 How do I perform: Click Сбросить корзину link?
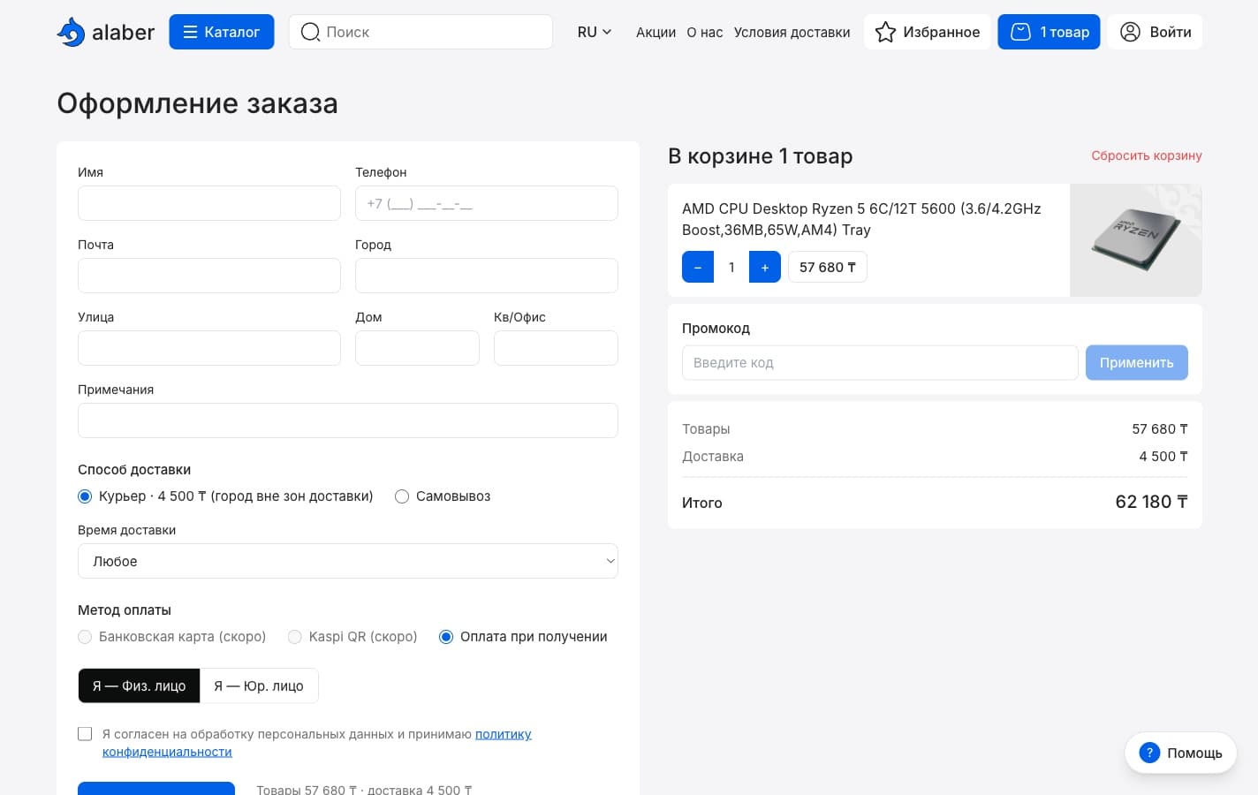(1147, 155)
